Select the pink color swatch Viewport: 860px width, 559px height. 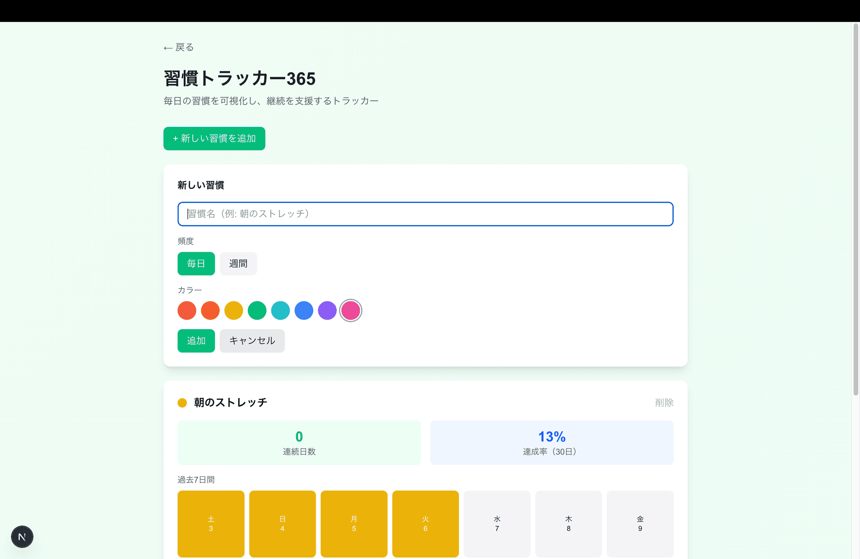pyautogui.click(x=351, y=310)
